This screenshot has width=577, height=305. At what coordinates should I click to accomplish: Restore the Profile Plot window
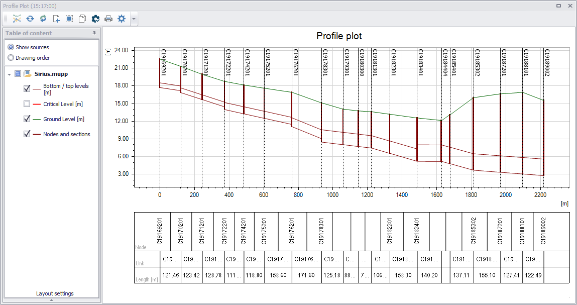[x=558, y=6]
